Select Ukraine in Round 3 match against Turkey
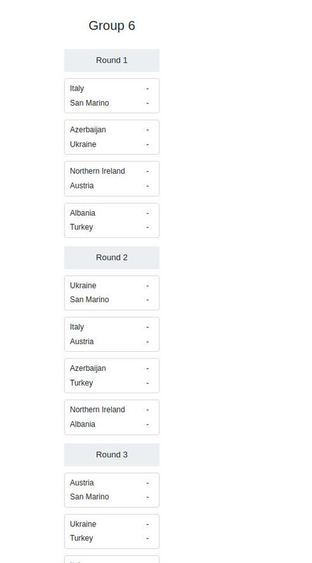The image size is (312, 563). click(x=83, y=524)
